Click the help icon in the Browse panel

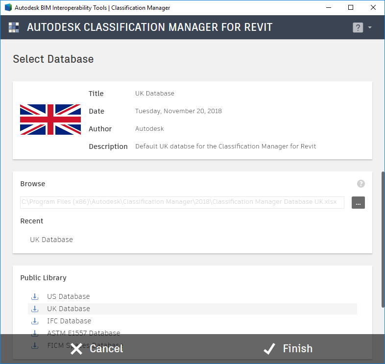(x=361, y=184)
